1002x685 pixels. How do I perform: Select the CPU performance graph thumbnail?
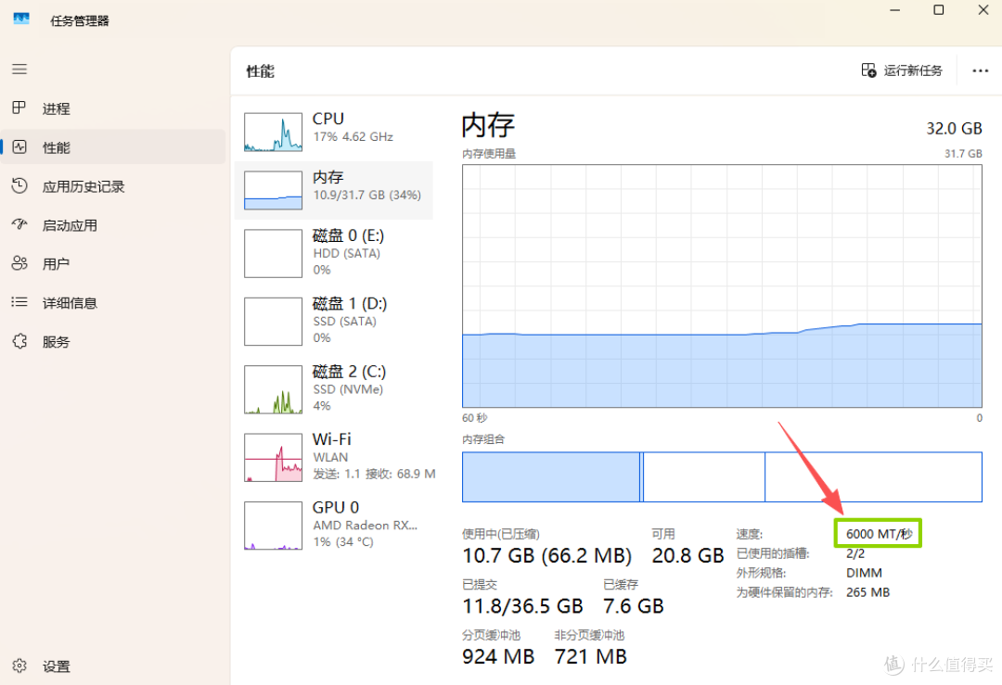coord(273,133)
